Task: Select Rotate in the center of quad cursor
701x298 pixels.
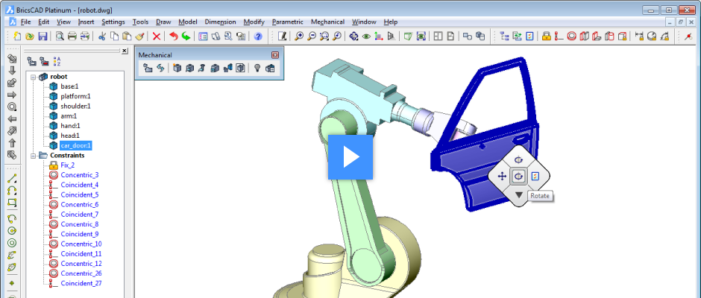Action: click(x=518, y=177)
